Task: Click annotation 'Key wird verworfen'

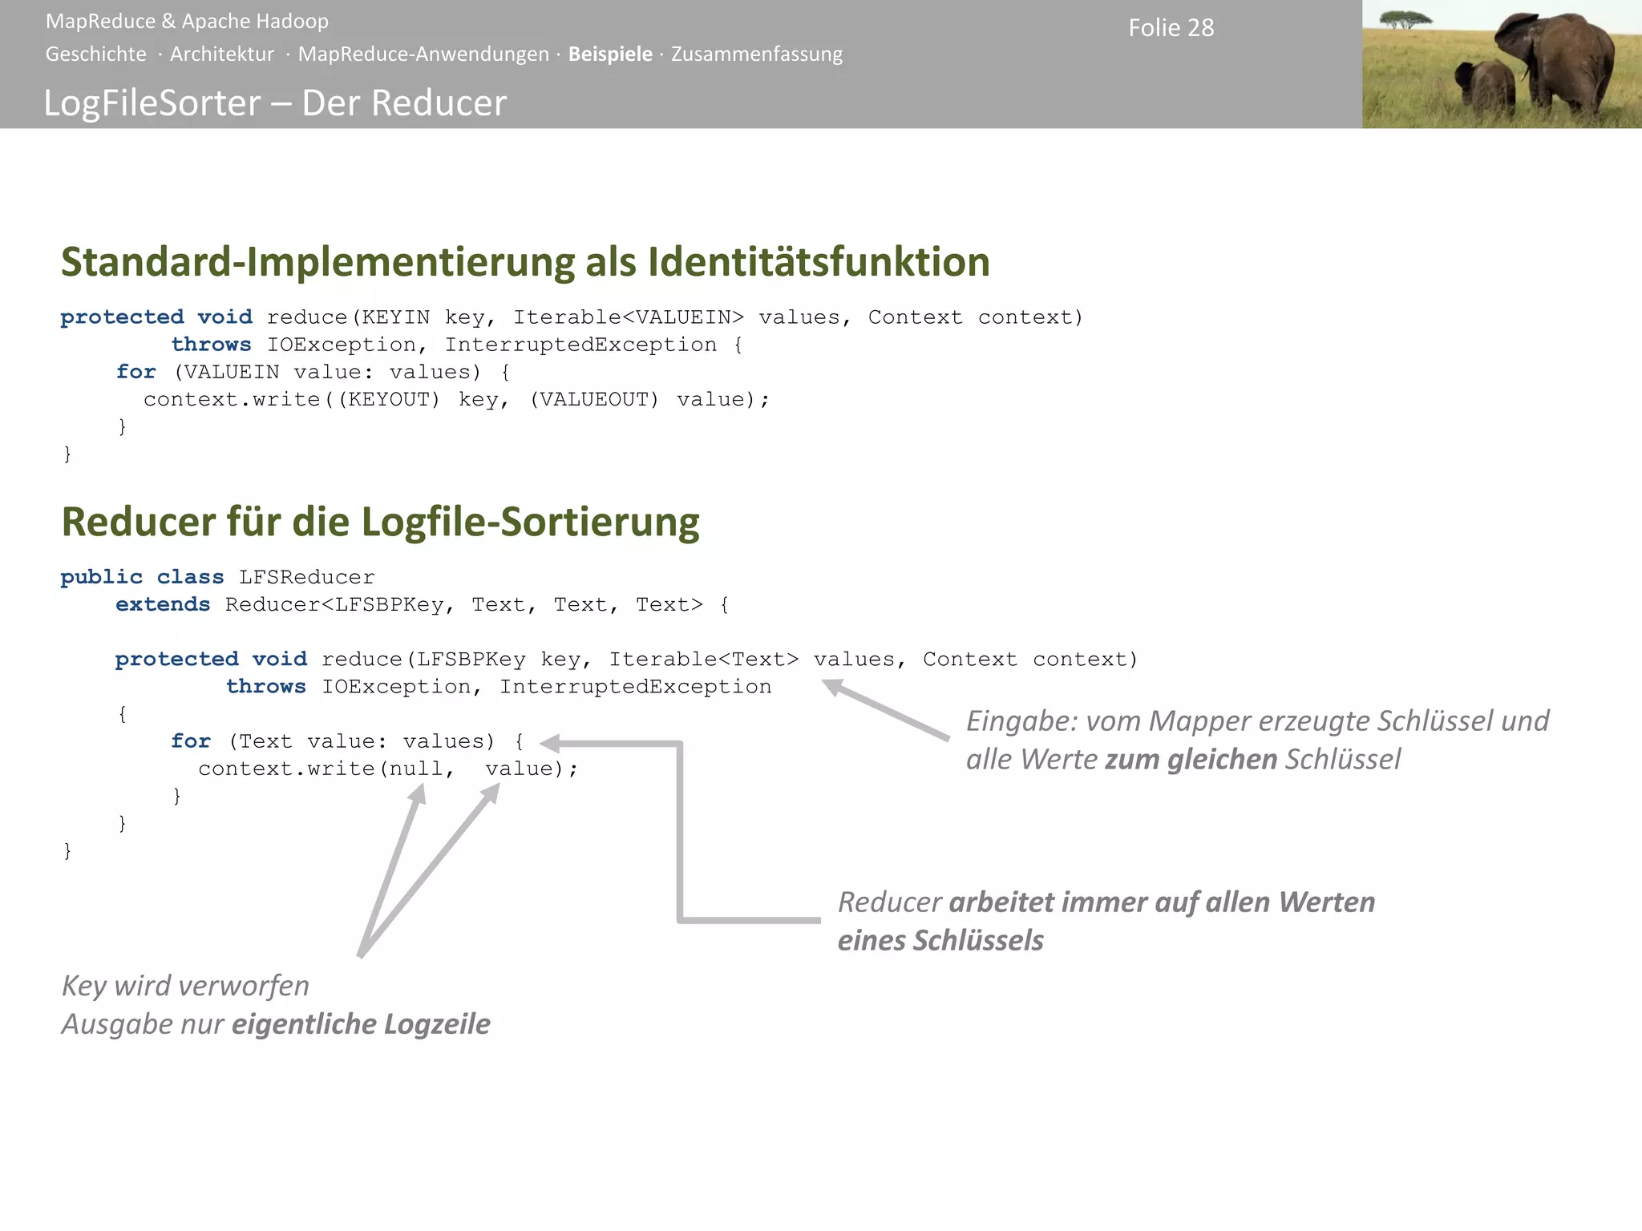Action: click(x=185, y=986)
